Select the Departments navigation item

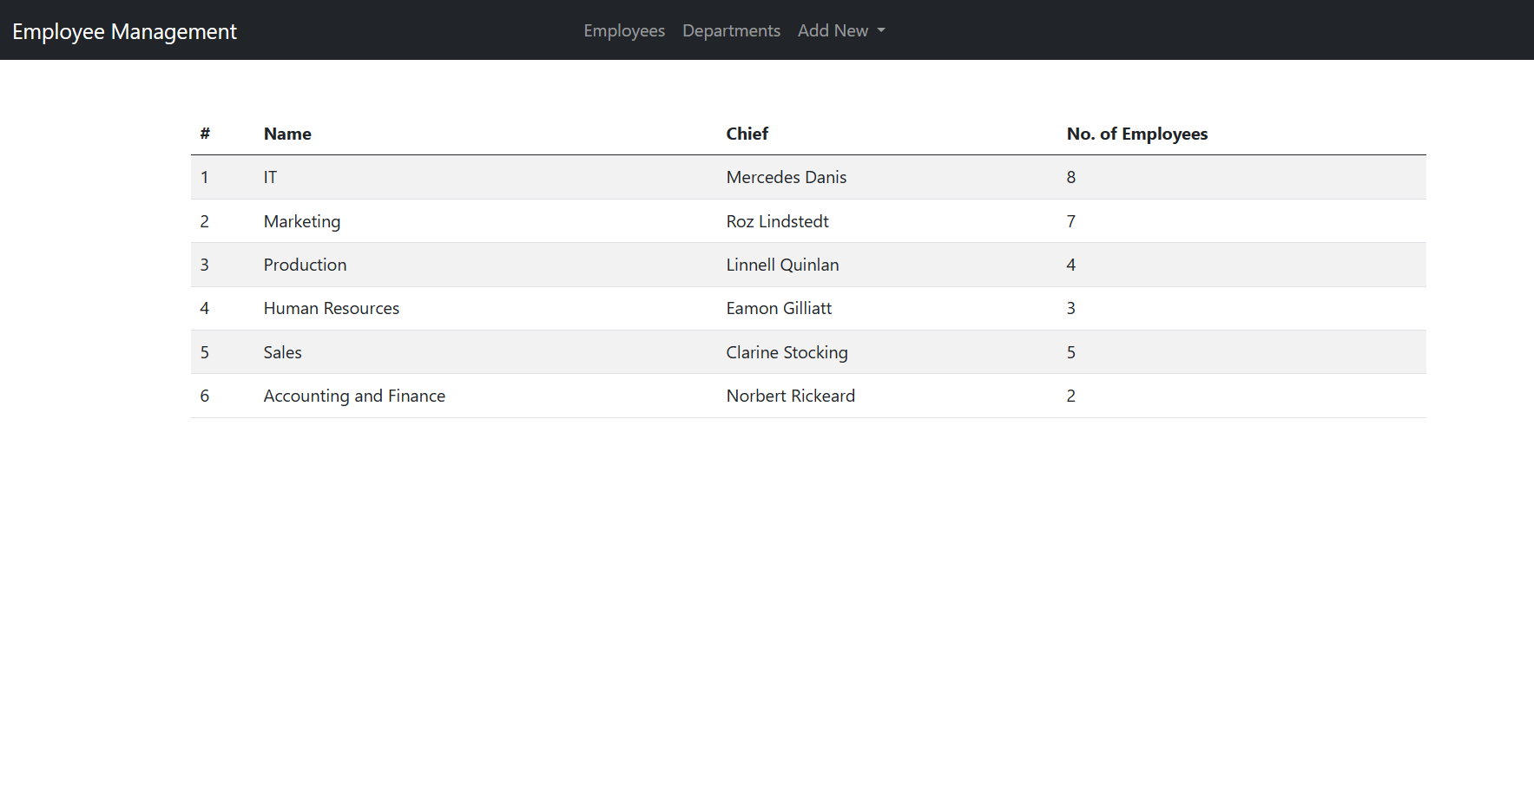coord(730,30)
